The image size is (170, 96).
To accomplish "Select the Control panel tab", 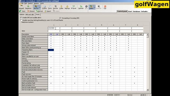I will [122, 11].
